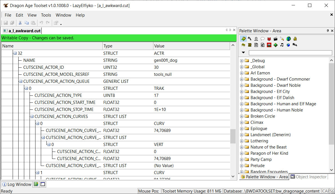Open the File menu
Screen dimensions: 335x194
[8, 15]
